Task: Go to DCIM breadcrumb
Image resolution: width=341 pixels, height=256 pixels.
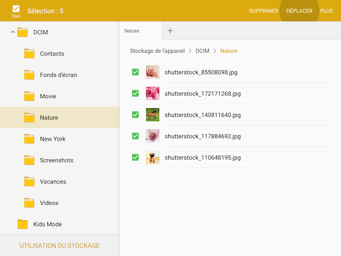Action: click(x=202, y=51)
